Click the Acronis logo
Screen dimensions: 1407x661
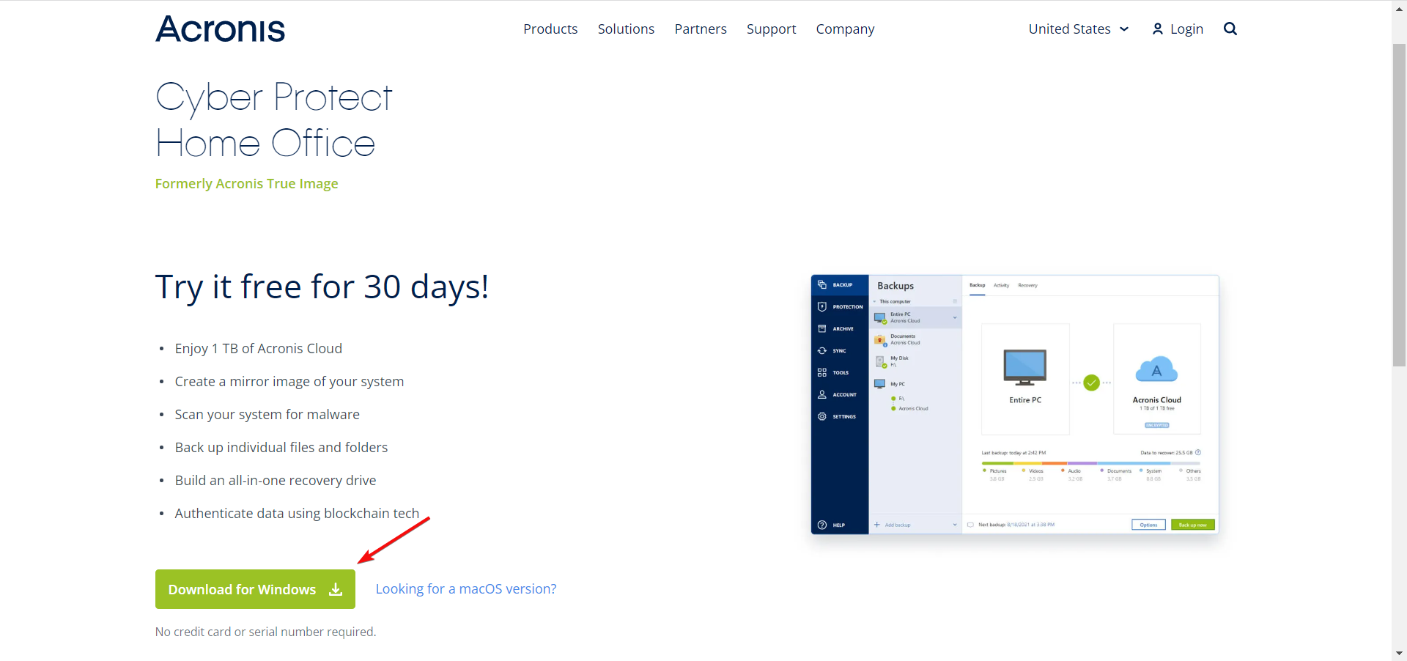coord(220,29)
